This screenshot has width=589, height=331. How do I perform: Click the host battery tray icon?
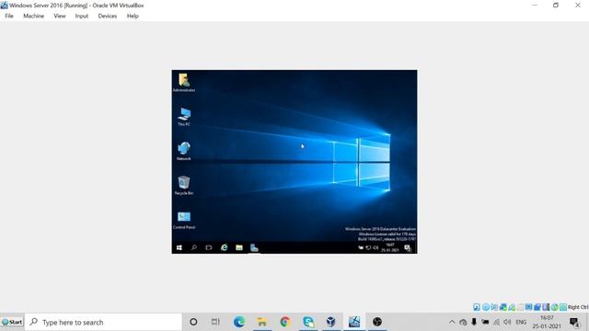click(485, 322)
